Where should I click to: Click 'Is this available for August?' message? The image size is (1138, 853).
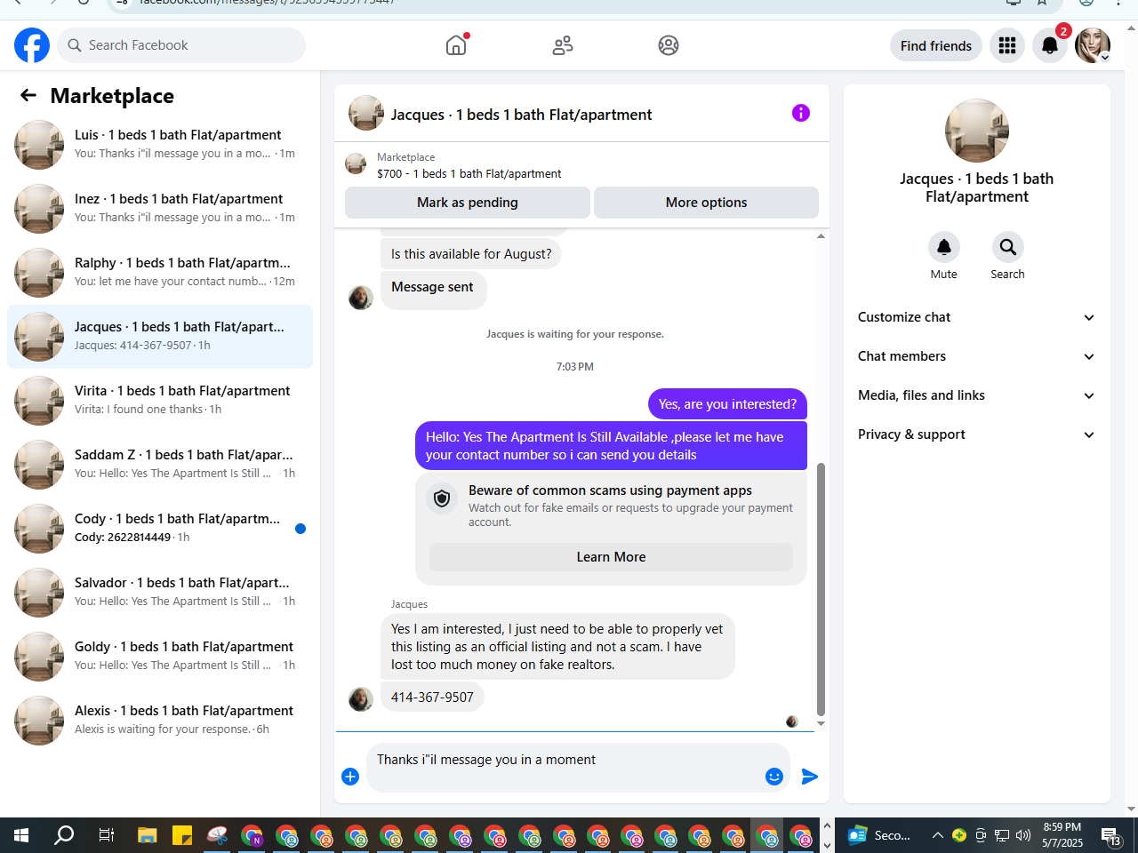[x=471, y=254]
